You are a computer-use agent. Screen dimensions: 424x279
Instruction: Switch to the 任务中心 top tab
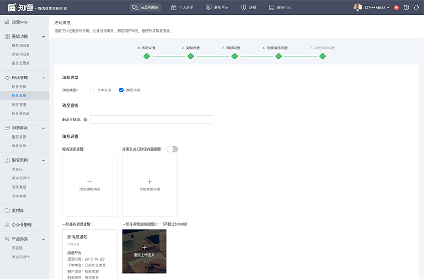[280, 8]
